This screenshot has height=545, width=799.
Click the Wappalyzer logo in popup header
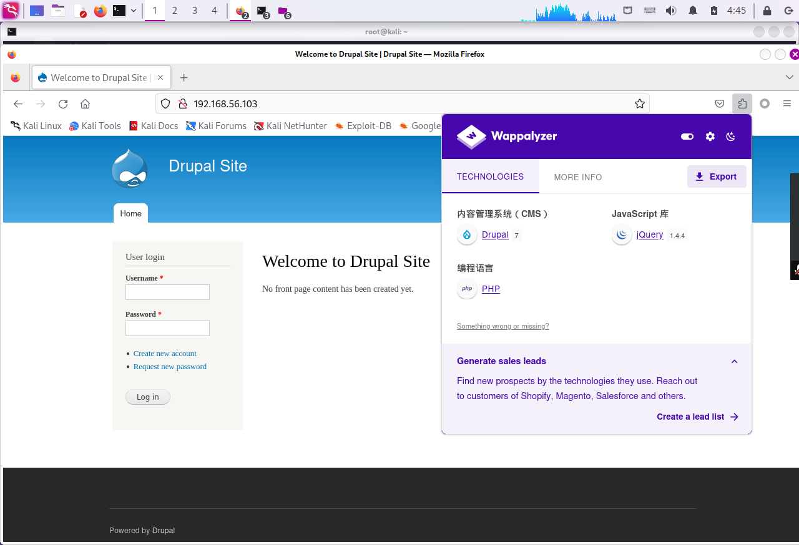[x=507, y=137]
